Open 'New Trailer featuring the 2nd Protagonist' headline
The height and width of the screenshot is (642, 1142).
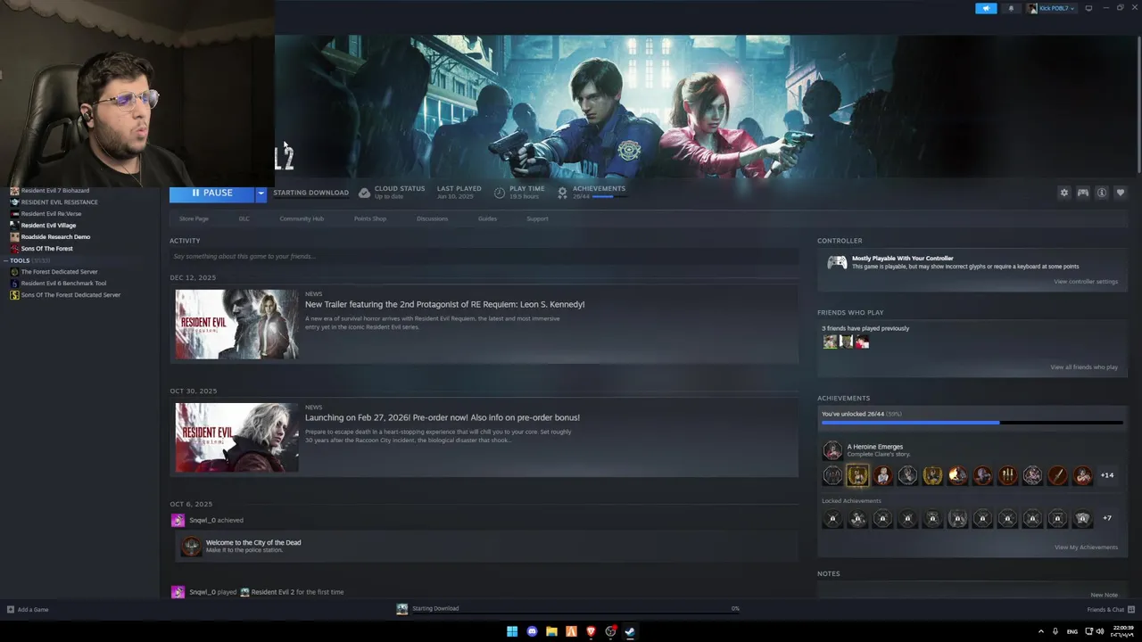click(444, 304)
